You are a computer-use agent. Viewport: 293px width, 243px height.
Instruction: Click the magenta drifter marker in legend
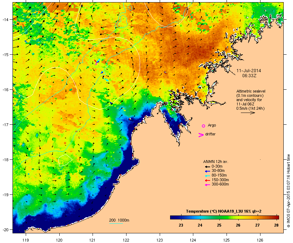click(201, 135)
